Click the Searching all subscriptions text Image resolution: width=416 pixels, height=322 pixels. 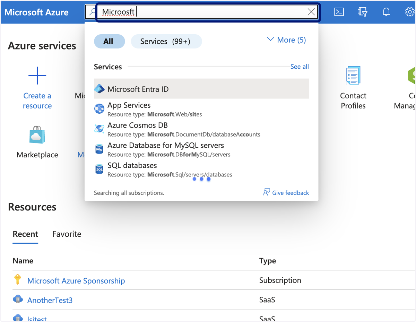pos(129,193)
